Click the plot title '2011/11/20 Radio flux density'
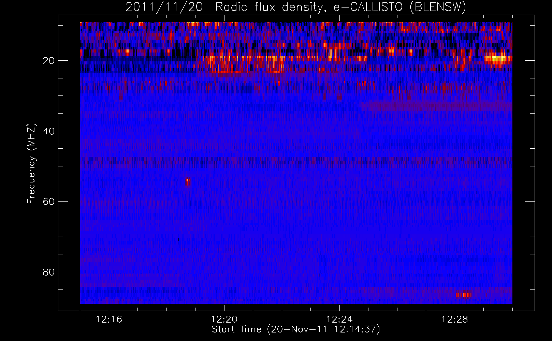The width and height of the screenshot is (552, 341). tap(223, 7)
